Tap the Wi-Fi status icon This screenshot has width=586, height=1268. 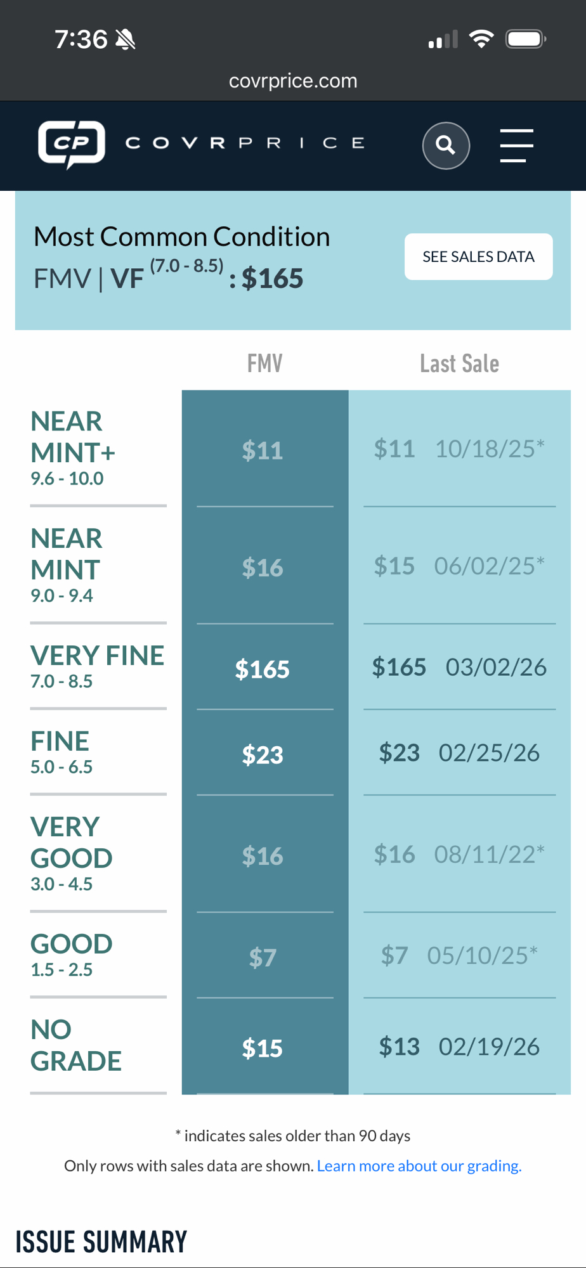(481, 39)
